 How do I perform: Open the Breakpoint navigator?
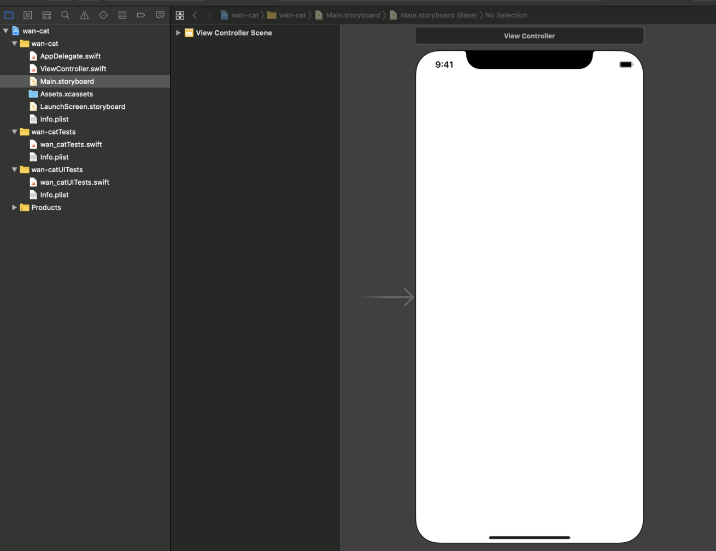click(x=141, y=15)
